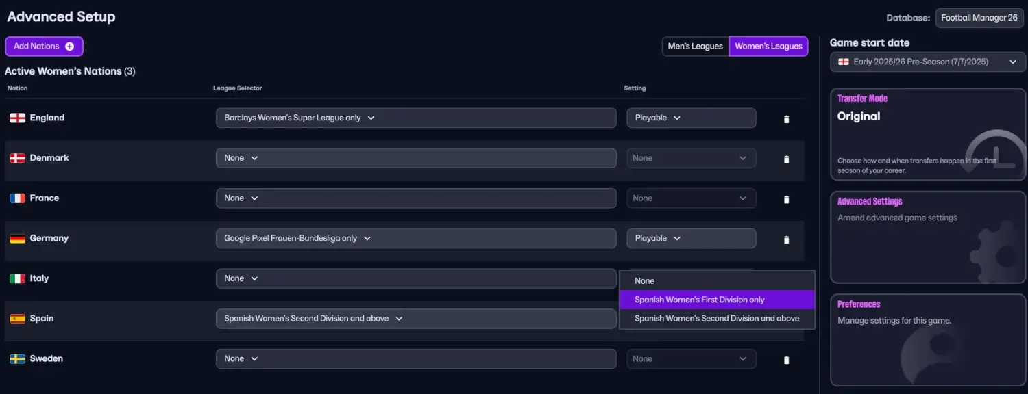Open Sweden's league selector dropdown
The height and width of the screenshot is (394, 1028).
point(416,358)
